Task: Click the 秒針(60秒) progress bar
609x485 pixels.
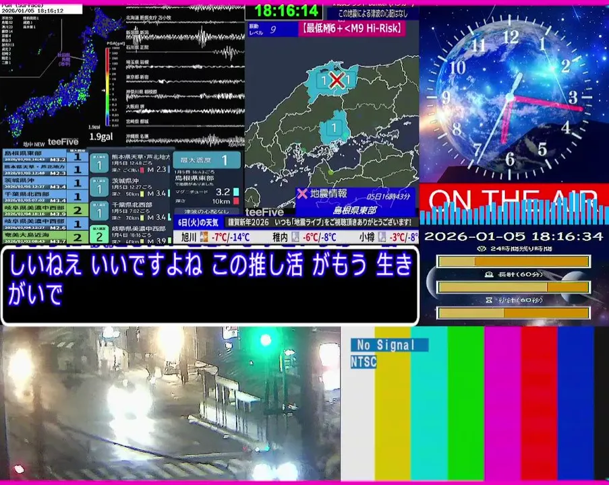Action: [513, 313]
